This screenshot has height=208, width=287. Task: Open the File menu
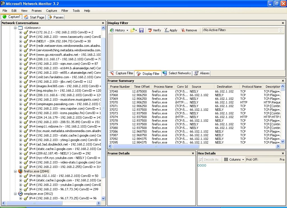(5, 11)
